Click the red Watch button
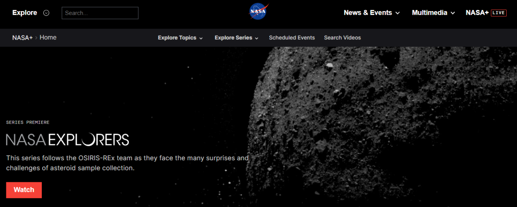The height and width of the screenshot is (207, 517). (24, 190)
